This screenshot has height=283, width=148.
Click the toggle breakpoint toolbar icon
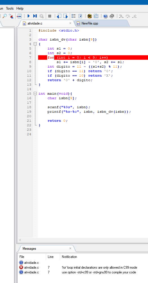pos(19,16)
